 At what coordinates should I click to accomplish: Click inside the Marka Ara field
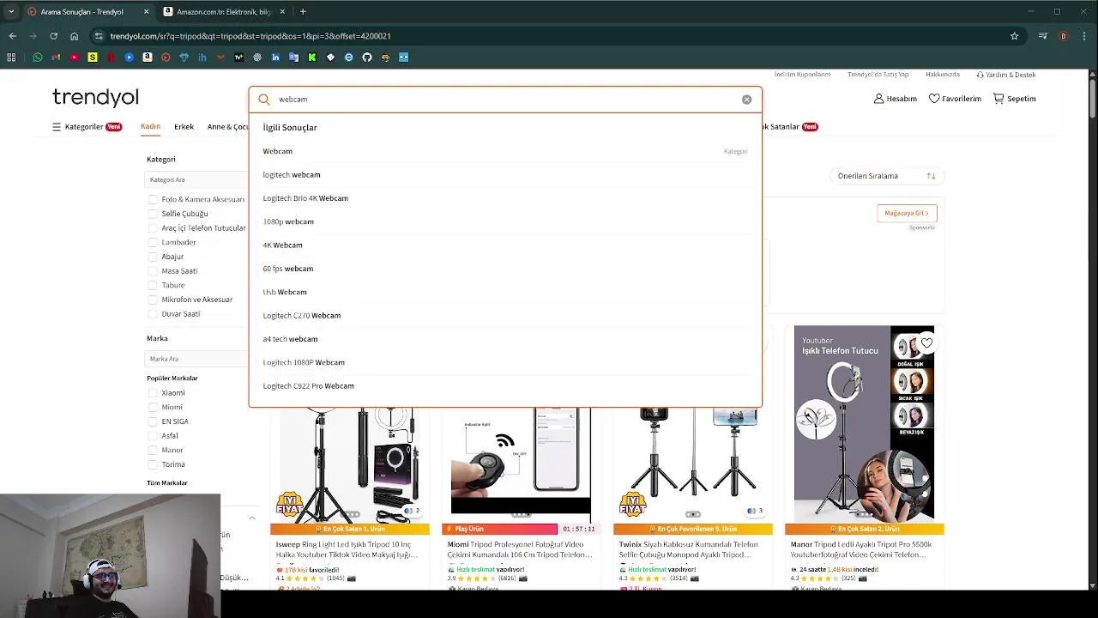196,359
